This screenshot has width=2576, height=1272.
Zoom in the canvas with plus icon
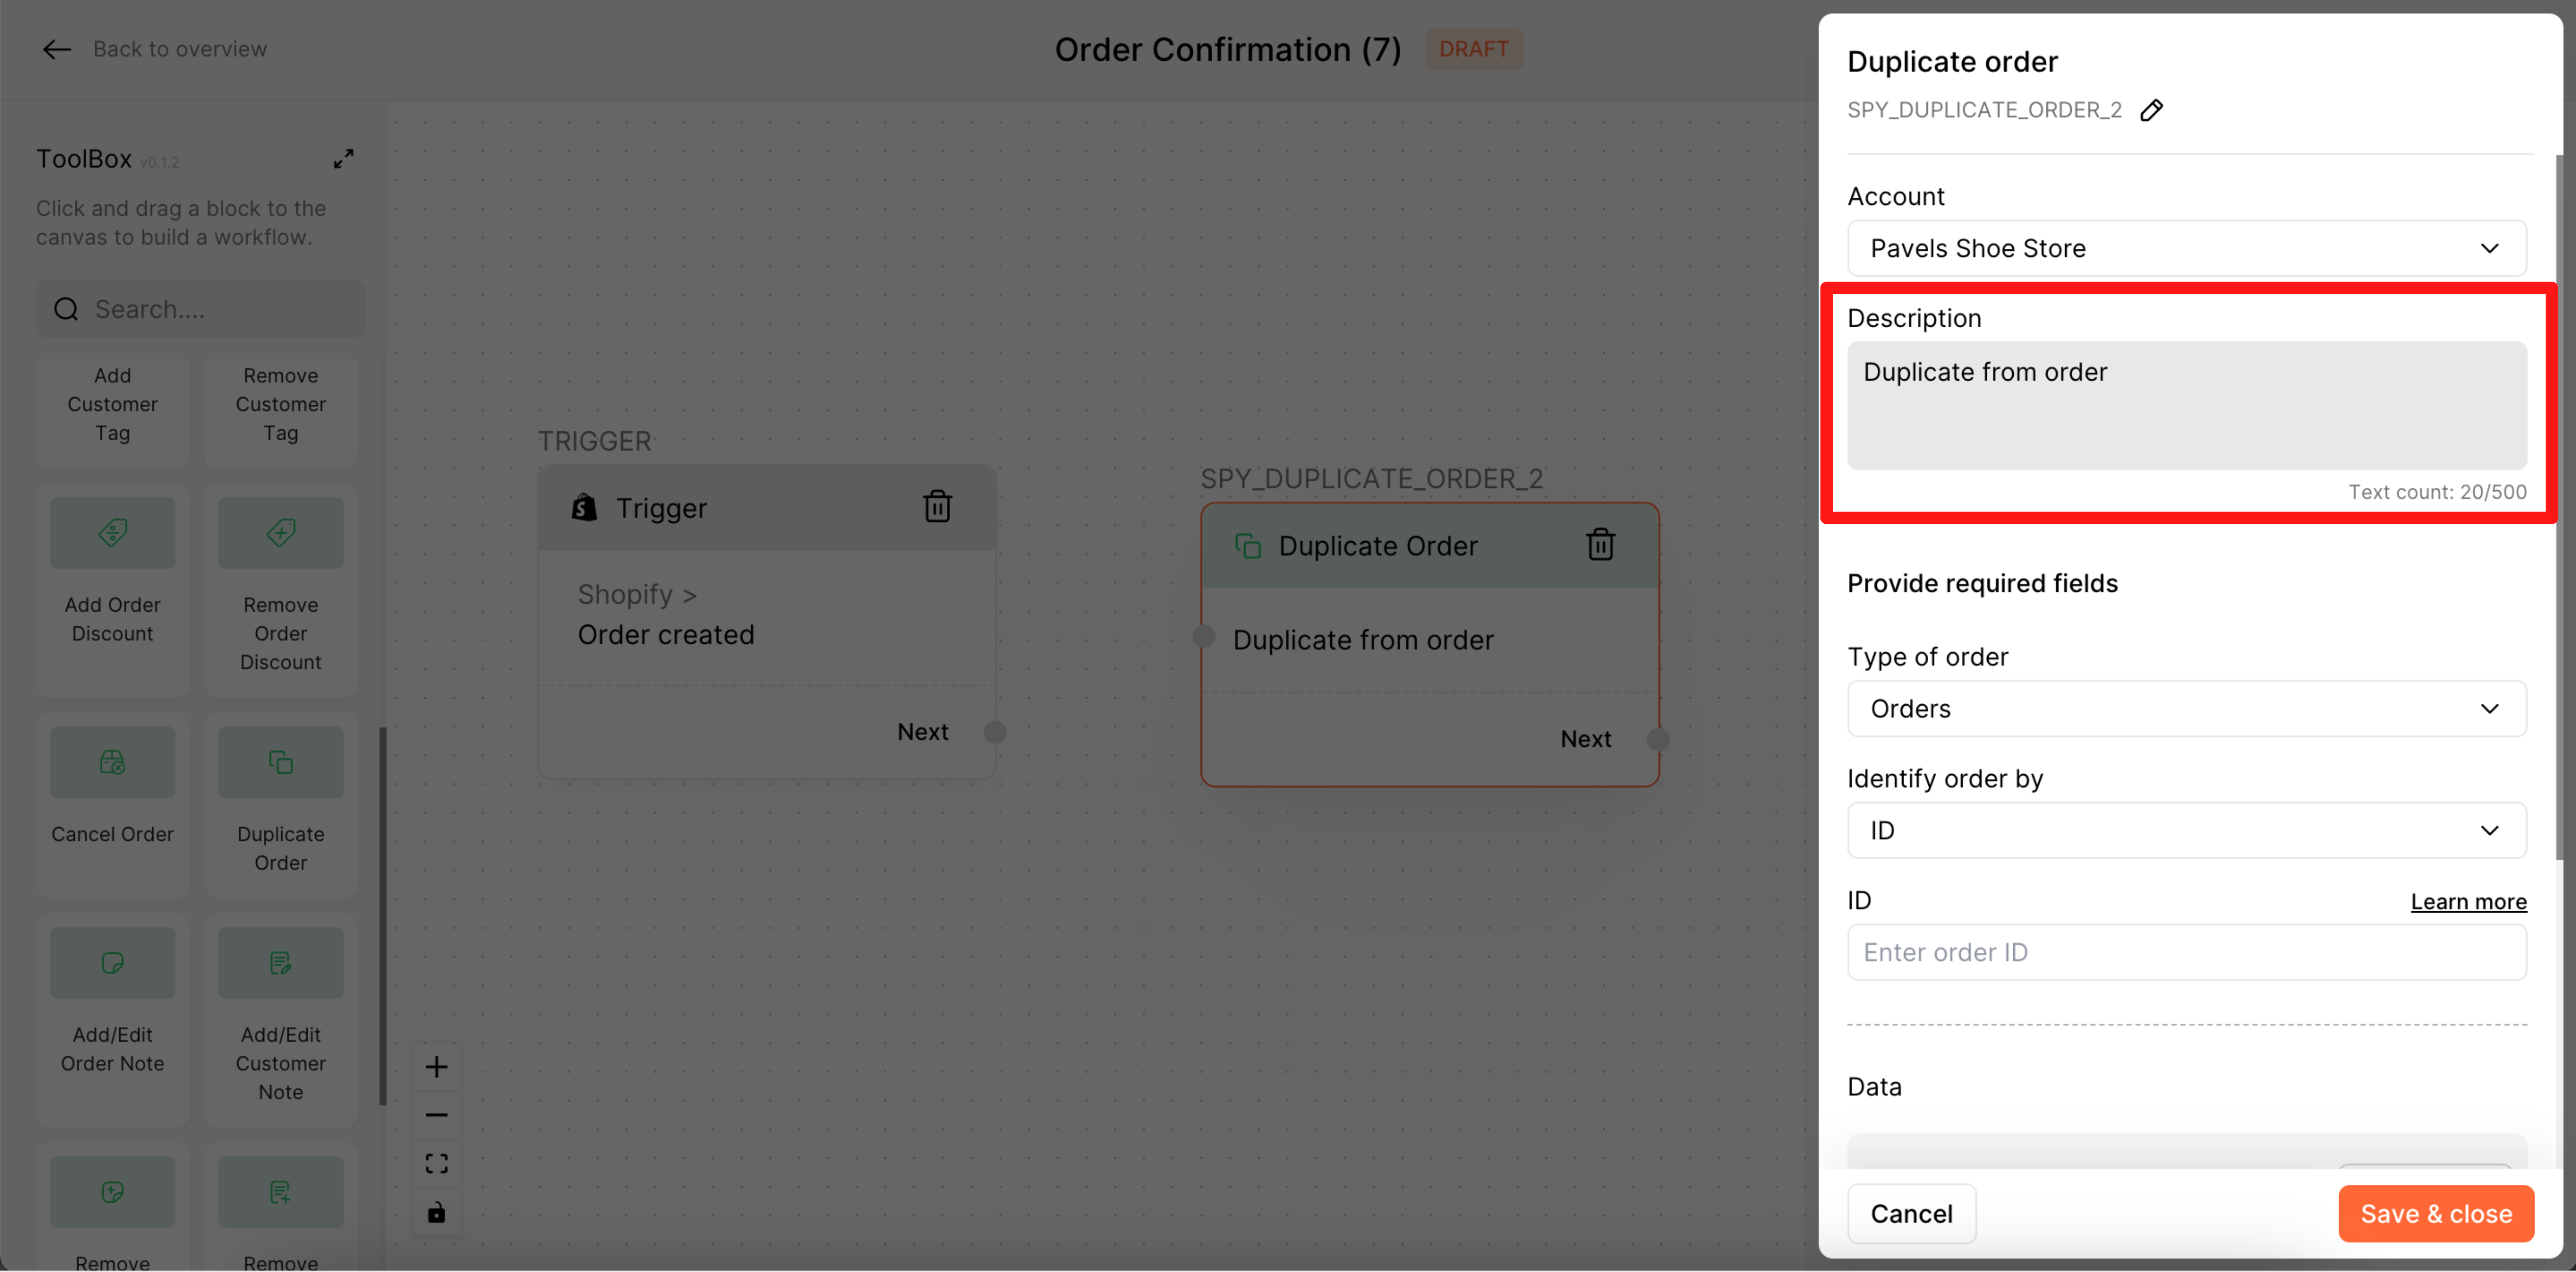tap(436, 1067)
